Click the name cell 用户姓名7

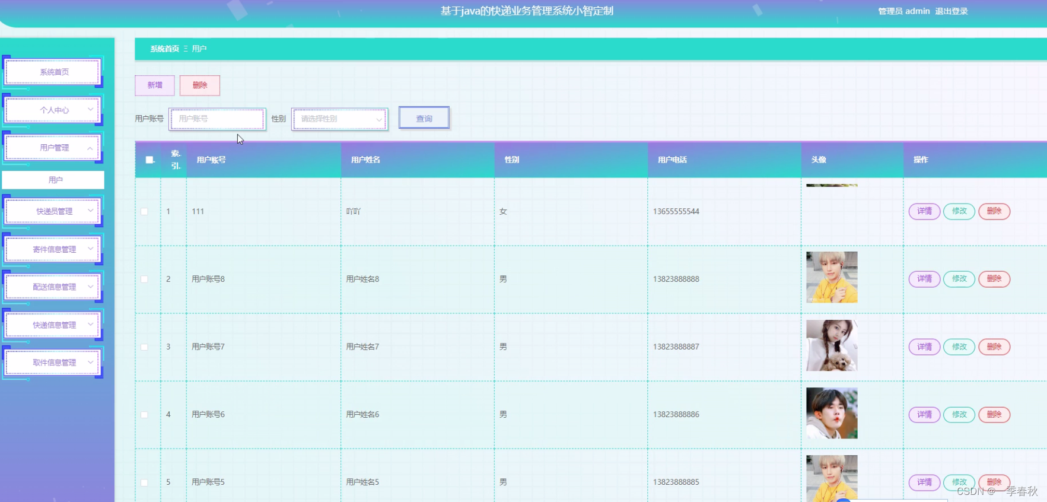click(x=362, y=347)
